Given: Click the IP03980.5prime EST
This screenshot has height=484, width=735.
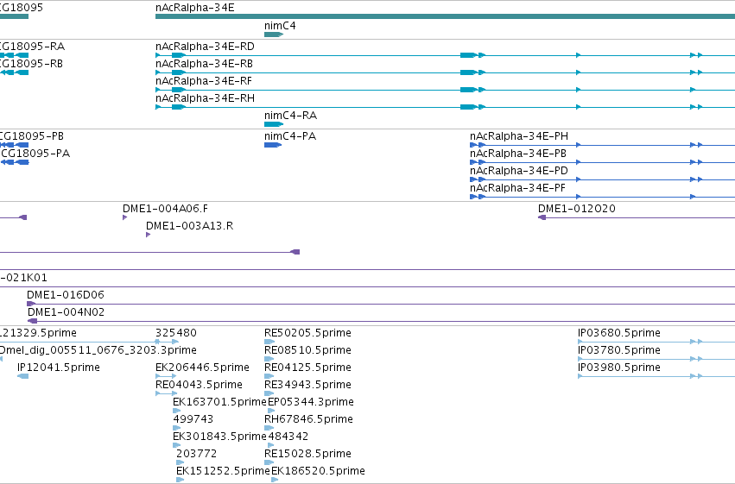Looking at the screenshot, I should (x=656, y=376).
